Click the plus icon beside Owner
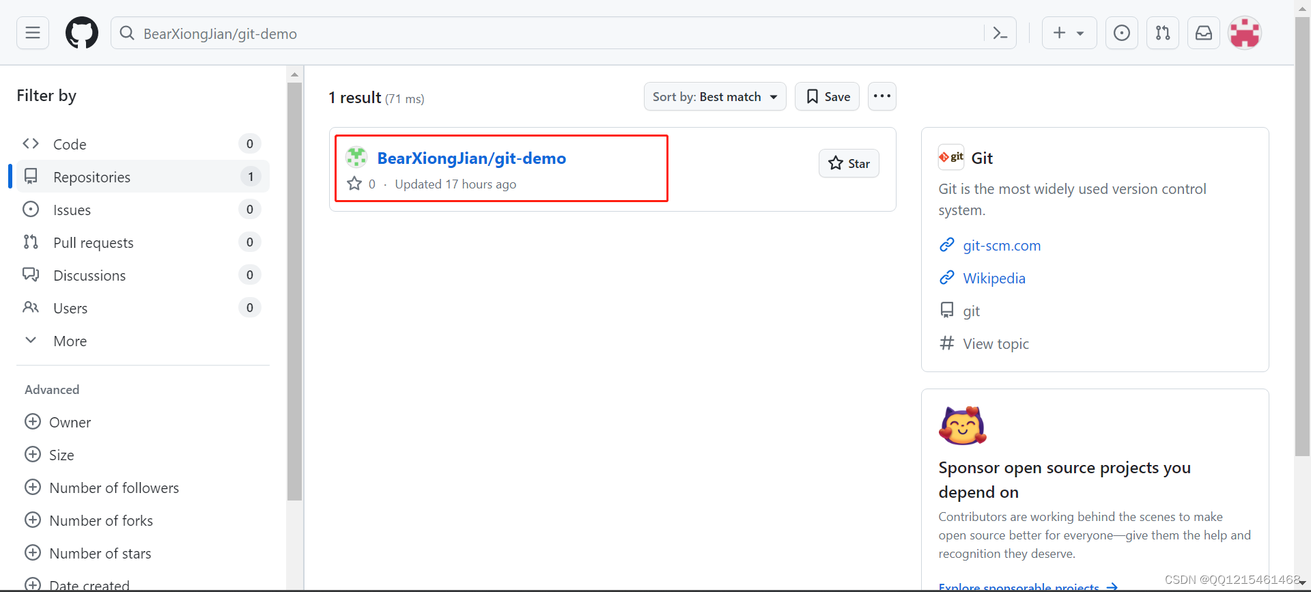Viewport: 1311px width, 592px height. point(33,421)
